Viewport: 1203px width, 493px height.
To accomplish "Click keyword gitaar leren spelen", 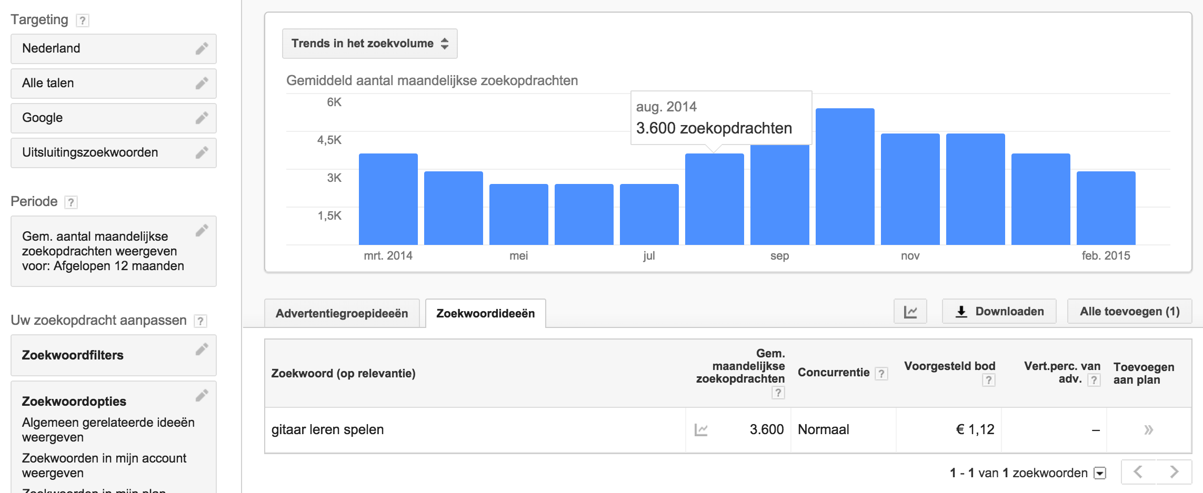I will coord(327,430).
